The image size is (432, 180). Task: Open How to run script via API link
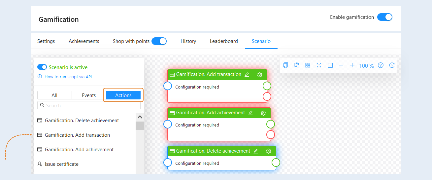pos(68,77)
